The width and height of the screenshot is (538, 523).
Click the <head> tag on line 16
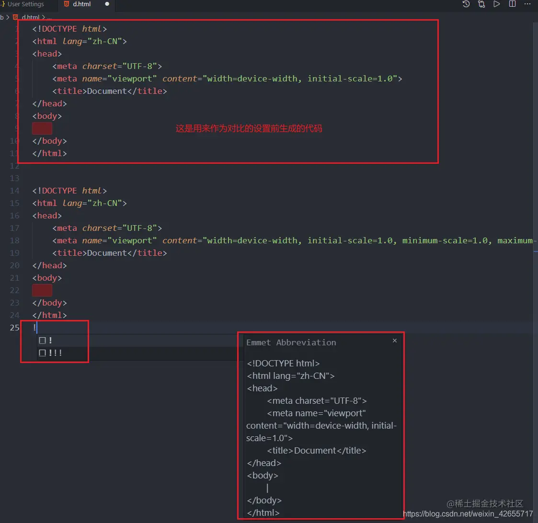tap(47, 216)
